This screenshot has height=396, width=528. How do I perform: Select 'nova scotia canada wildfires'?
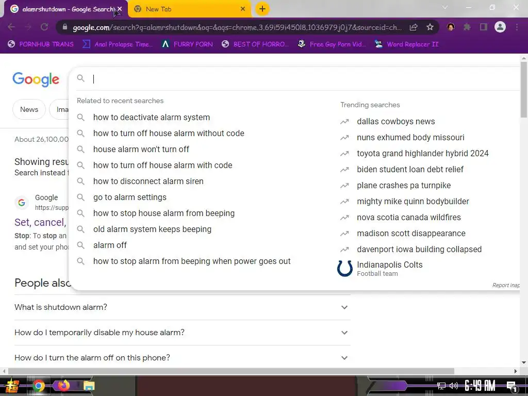pos(409,218)
